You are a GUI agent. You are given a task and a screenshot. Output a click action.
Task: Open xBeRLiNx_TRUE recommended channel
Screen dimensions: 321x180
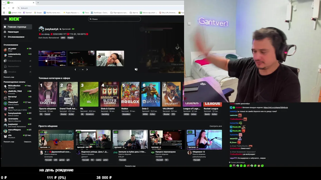[17, 92]
